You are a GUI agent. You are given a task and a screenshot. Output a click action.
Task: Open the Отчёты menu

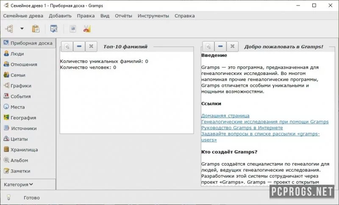123,16
